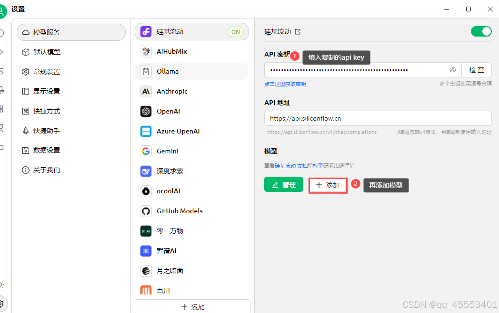499x313 pixels.
Task: Select the 'GitHub Models' provider name
Action: point(180,211)
